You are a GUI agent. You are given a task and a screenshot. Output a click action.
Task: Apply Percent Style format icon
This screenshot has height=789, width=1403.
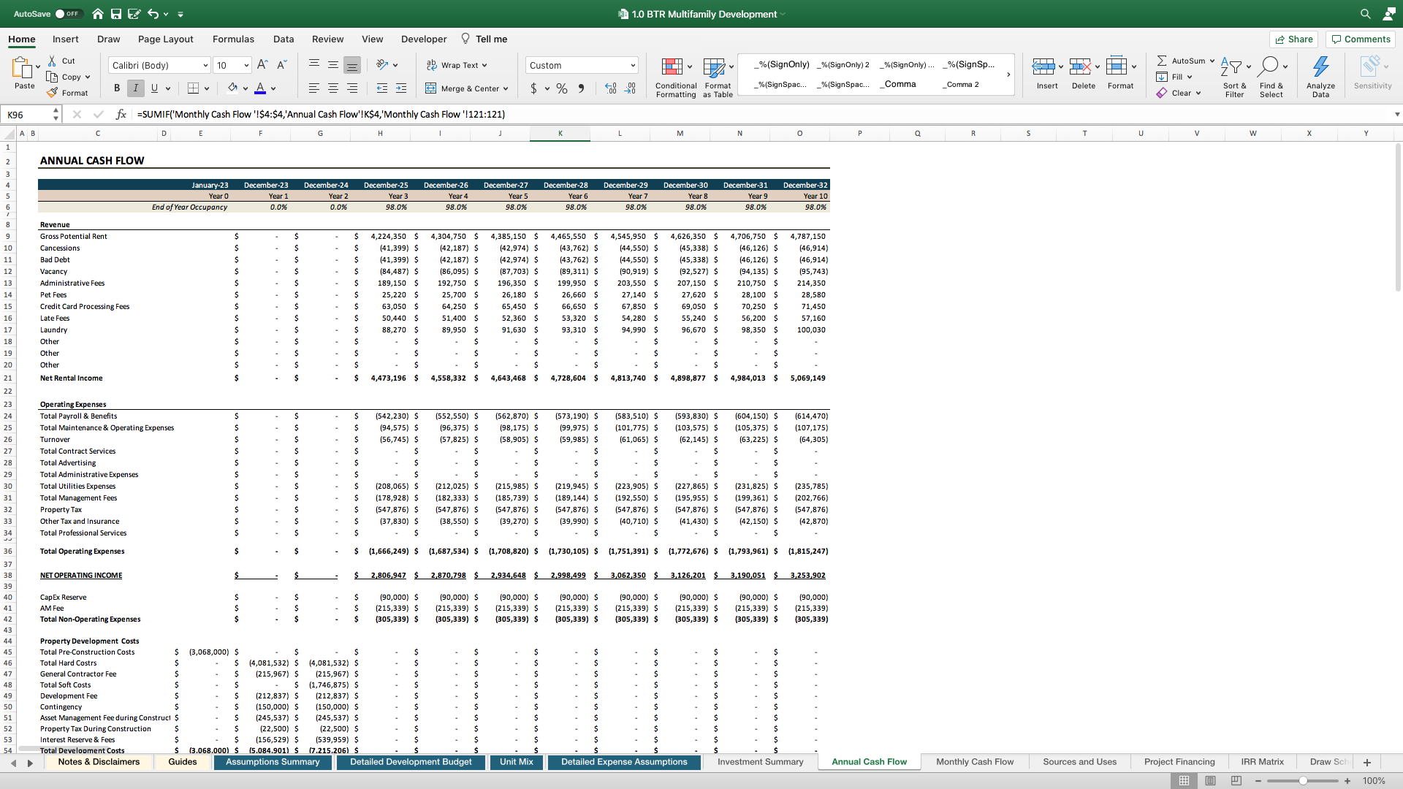[x=562, y=88]
